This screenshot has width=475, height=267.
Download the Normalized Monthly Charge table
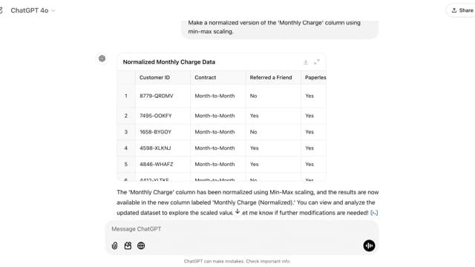pos(306,62)
